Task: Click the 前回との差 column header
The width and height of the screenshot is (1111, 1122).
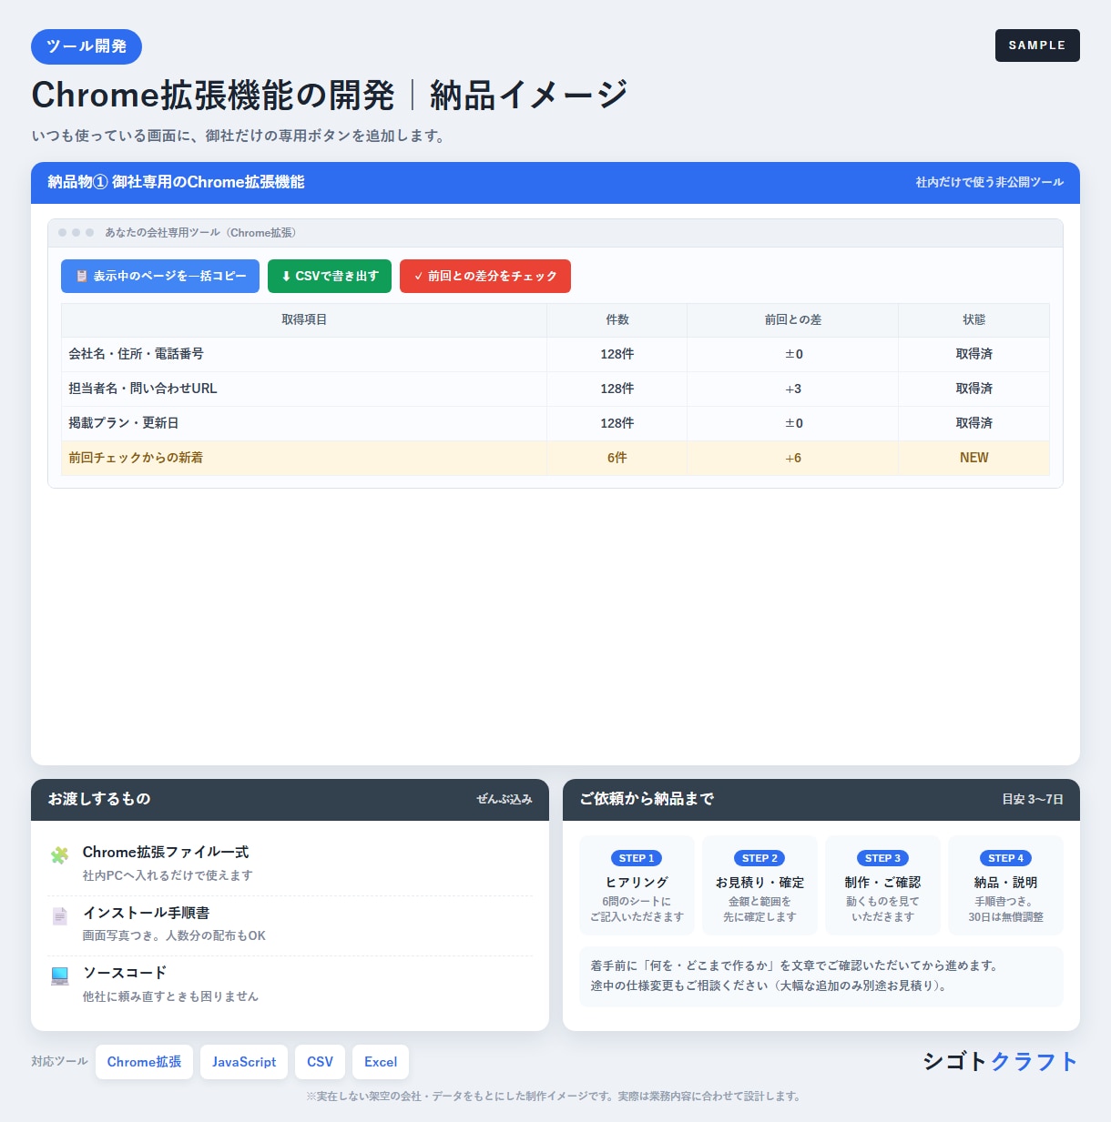Action: [x=793, y=320]
